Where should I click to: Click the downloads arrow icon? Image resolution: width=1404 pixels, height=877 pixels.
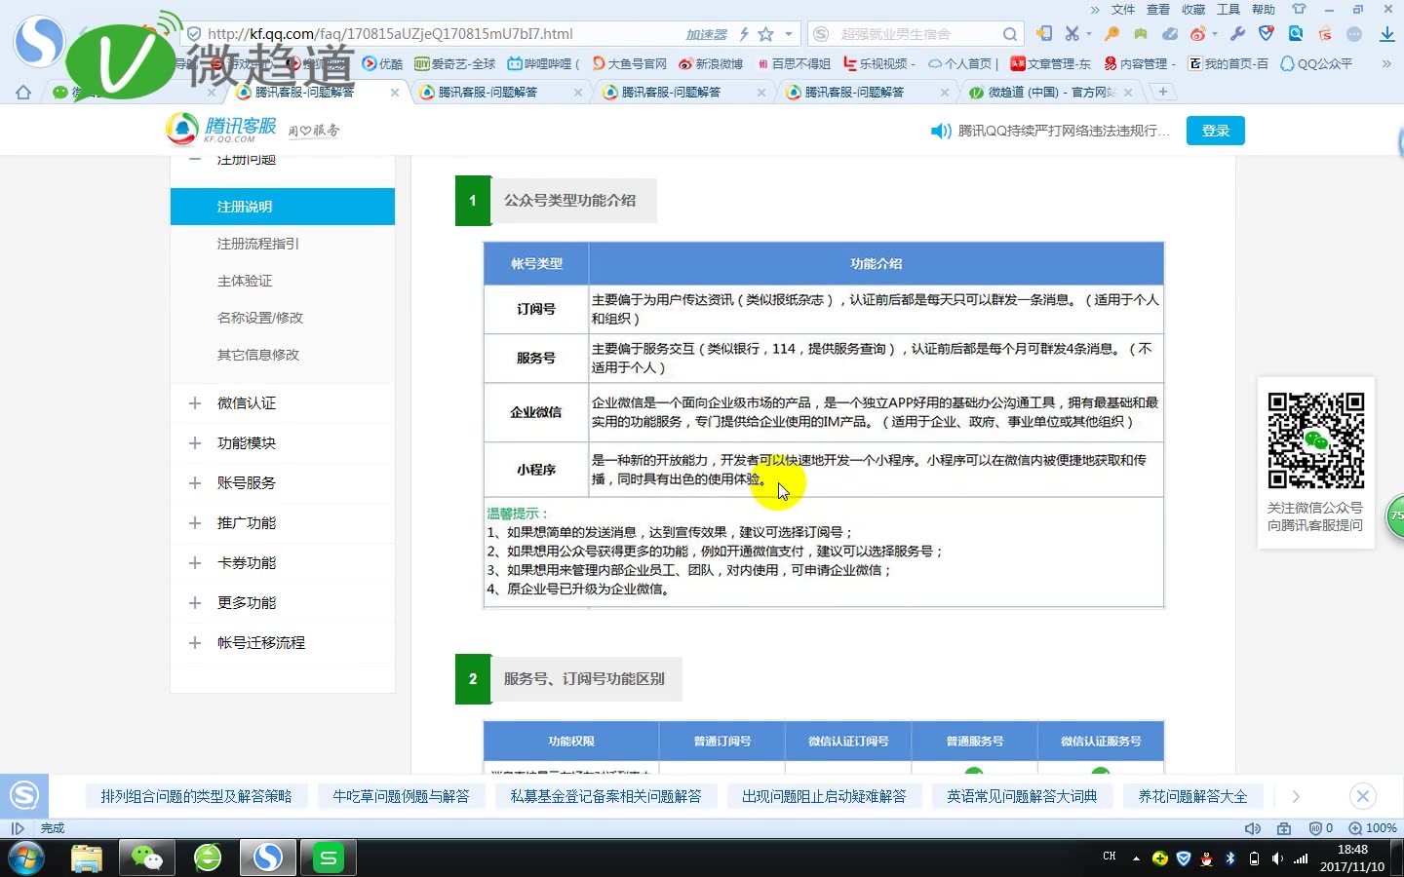(1386, 34)
